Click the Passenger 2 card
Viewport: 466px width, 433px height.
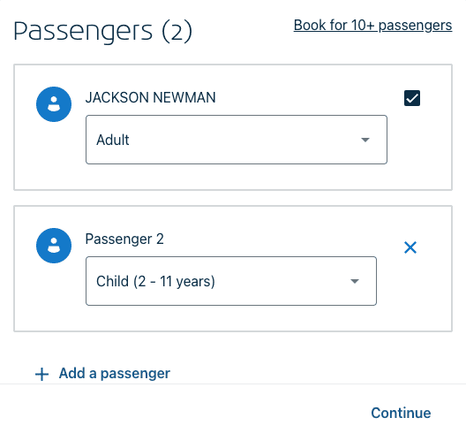233,269
